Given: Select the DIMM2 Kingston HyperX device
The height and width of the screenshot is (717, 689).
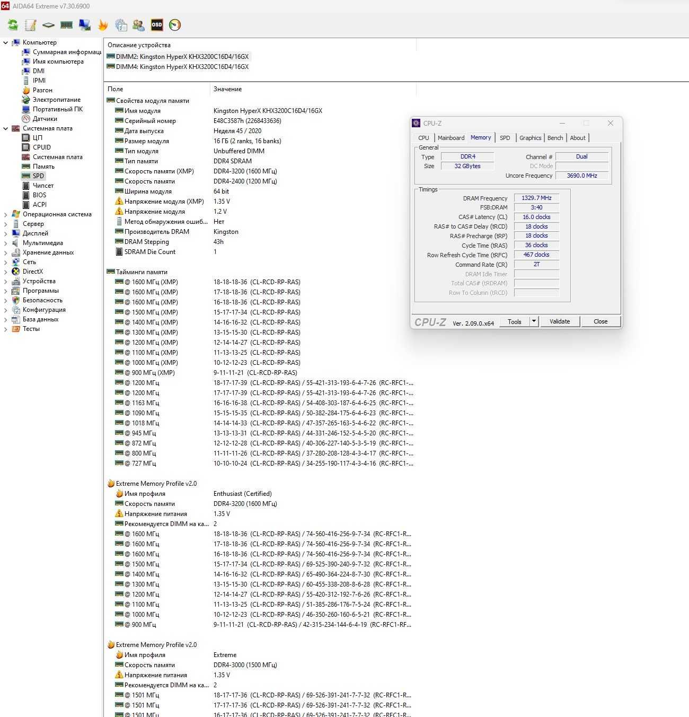Looking at the screenshot, I should coord(178,57).
